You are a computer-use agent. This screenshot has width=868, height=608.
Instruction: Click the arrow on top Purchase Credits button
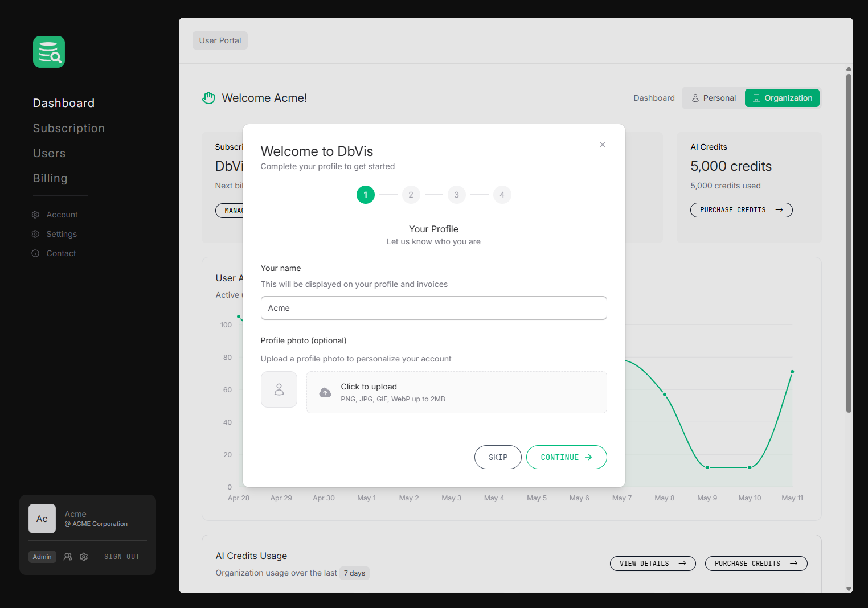click(779, 210)
